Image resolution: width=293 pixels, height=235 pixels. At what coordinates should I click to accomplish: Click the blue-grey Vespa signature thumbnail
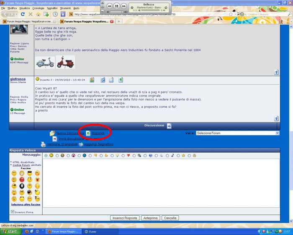[45, 63]
